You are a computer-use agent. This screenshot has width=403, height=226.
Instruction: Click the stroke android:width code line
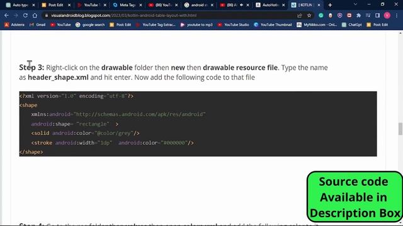coord(112,143)
